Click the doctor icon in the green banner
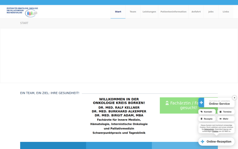 [167, 103]
